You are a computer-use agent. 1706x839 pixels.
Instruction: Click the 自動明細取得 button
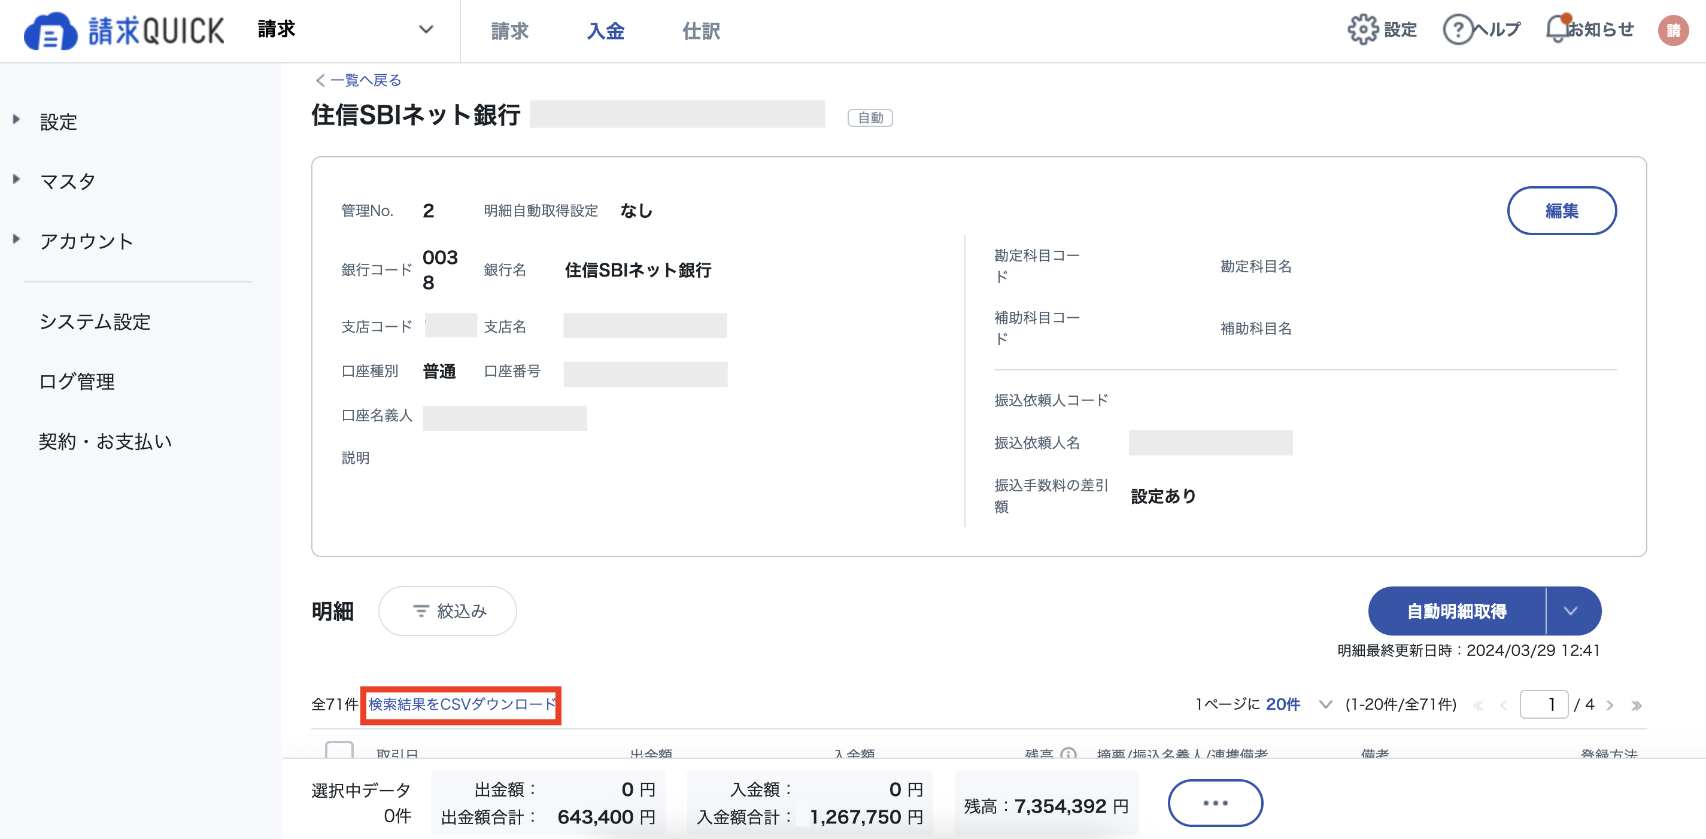point(1456,610)
